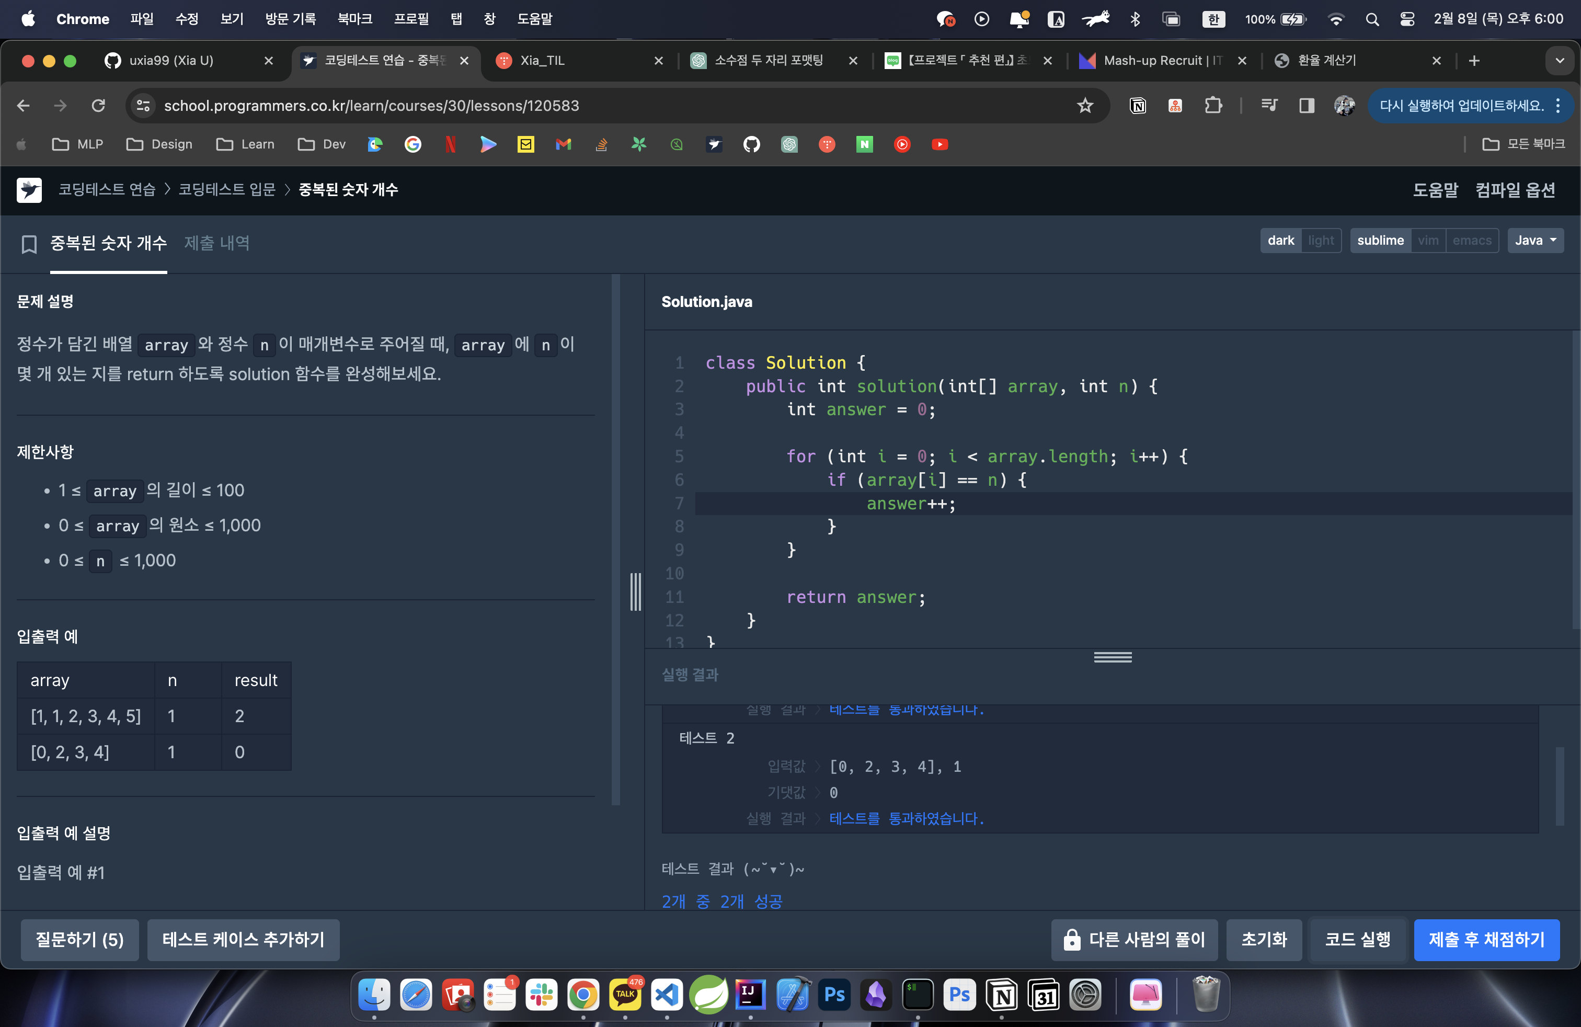Viewport: 1581px width, 1027px height.
Task: Open the Java language dropdown
Action: 1535,241
